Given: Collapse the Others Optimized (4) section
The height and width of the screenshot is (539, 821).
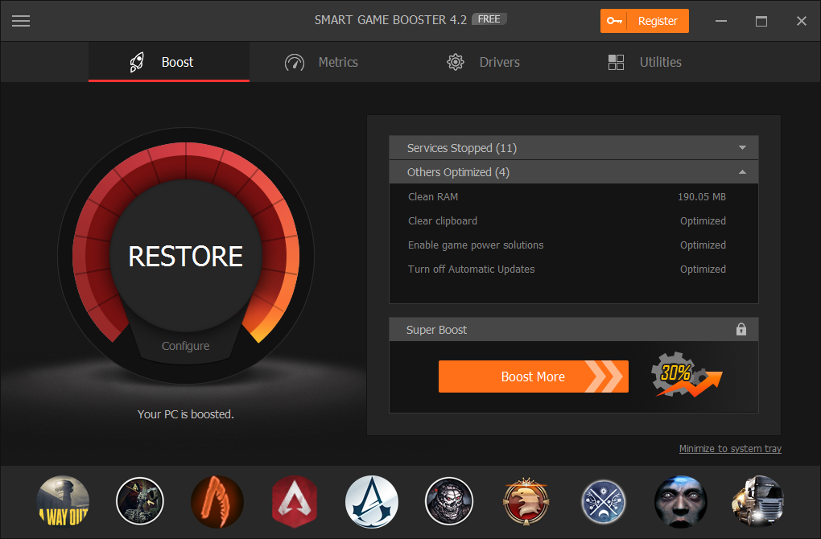Looking at the screenshot, I should (573, 172).
